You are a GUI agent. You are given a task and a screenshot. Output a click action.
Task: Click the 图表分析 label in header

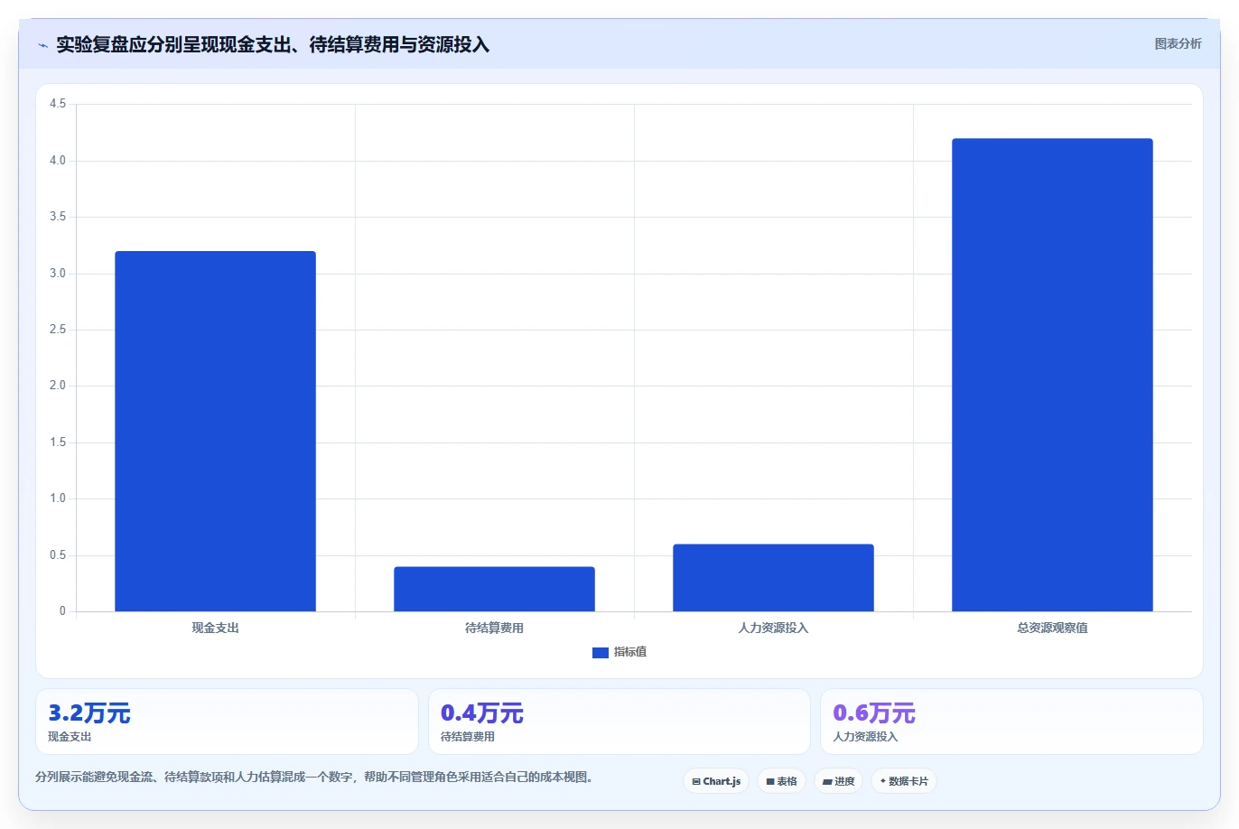click(x=1178, y=43)
